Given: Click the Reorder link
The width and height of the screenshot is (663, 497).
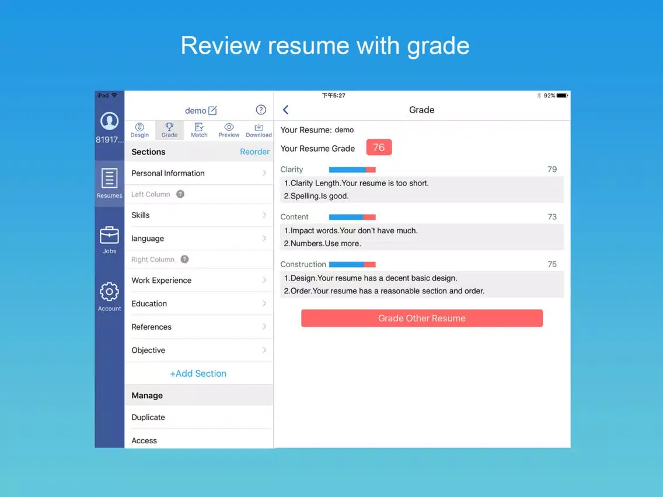Looking at the screenshot, I should click(x=254, y=152).
